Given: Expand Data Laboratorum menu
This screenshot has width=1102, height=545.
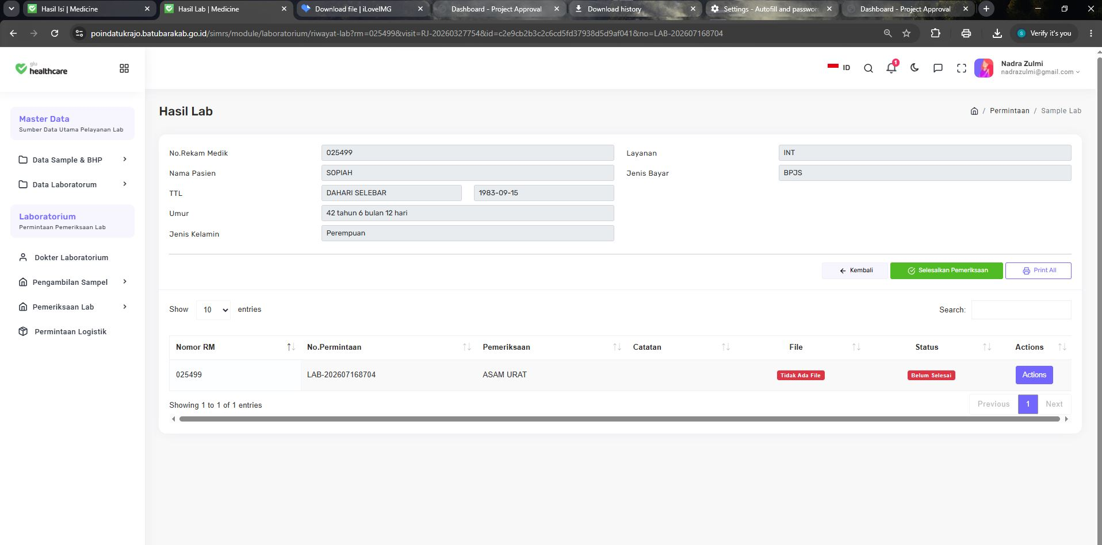Looking at the screenshot, I should click(72, 184).
